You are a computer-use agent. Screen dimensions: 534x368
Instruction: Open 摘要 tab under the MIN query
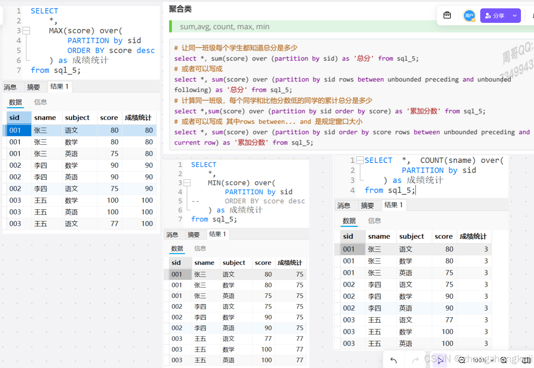click(194, 235)
